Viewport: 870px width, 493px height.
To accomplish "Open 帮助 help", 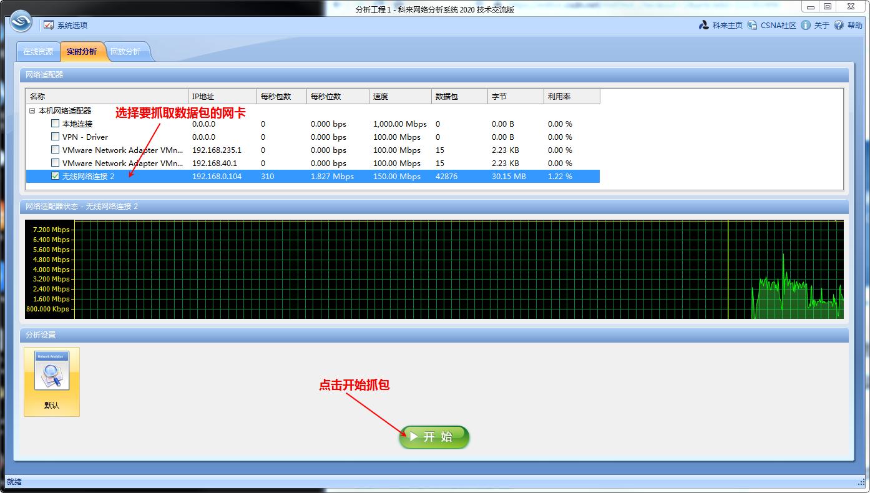I will point(848,26).
